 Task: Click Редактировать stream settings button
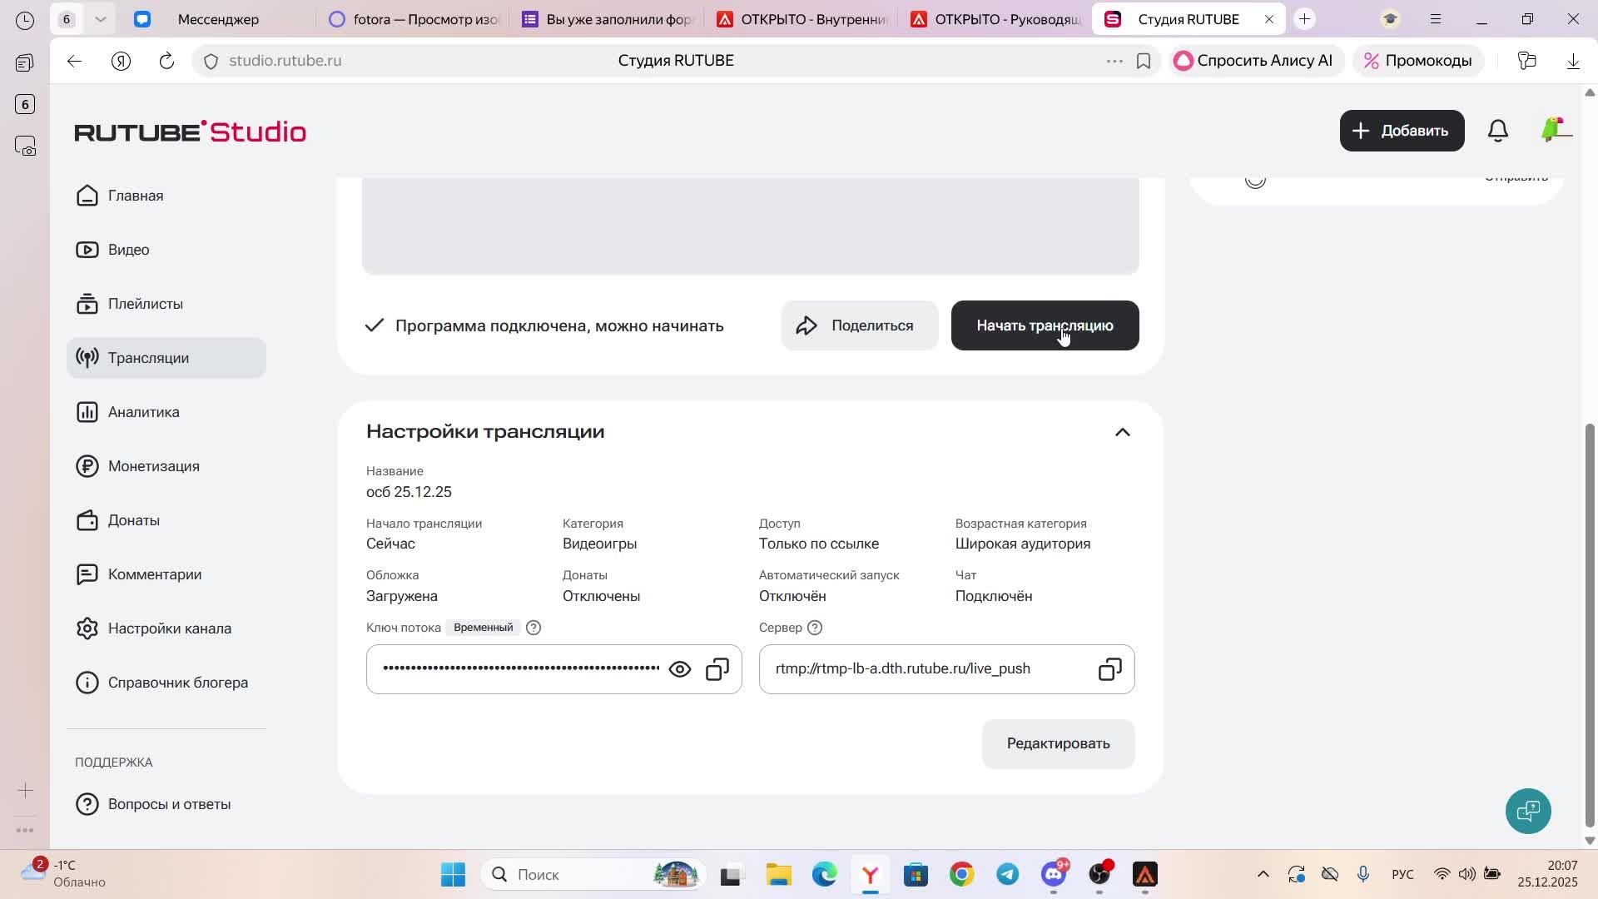click(x=1058, y=743)
